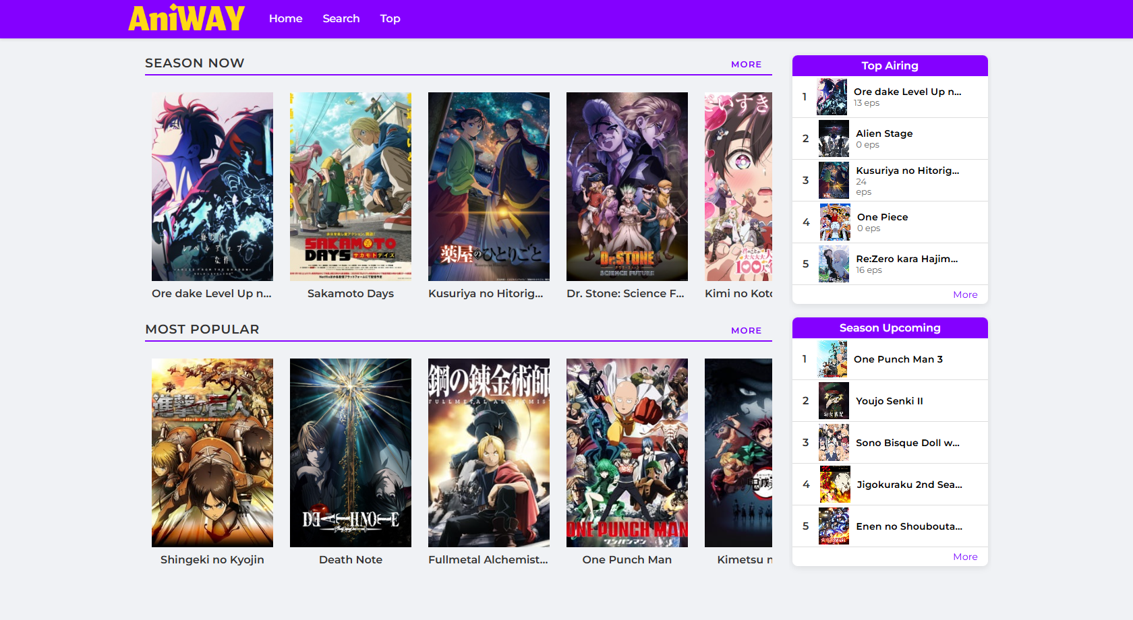This screenshot has height=620, width=1133.
Task: Click the 16 eps label
Action: click(869, 270)
